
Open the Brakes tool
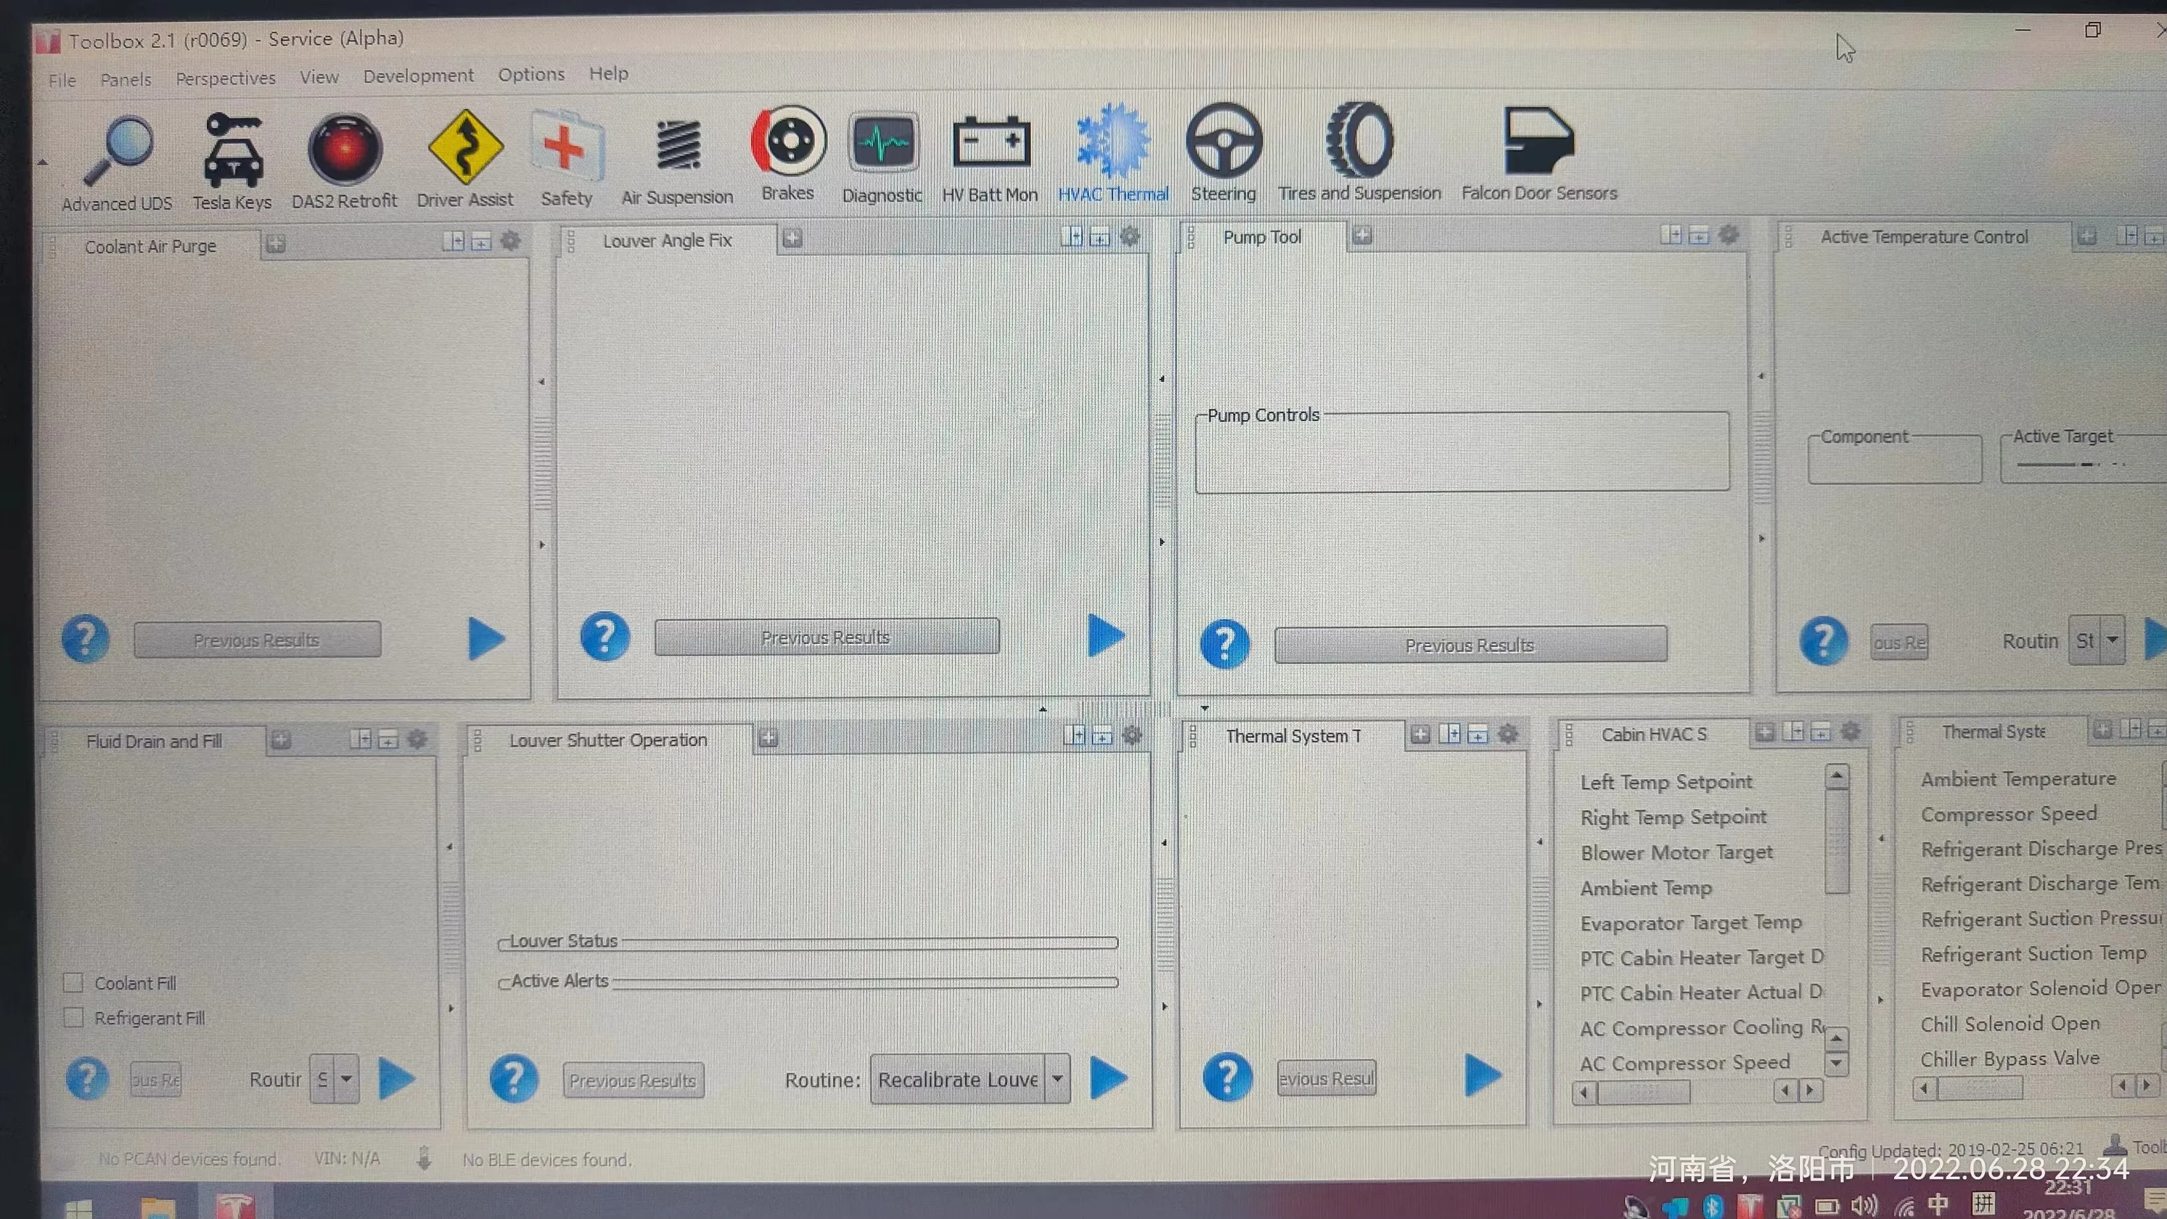(788, 153)
